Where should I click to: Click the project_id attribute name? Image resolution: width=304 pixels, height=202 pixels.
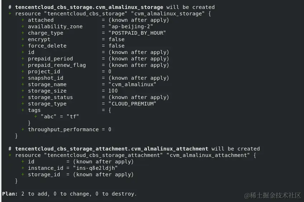pyautogui.click(x=44, y=72)
